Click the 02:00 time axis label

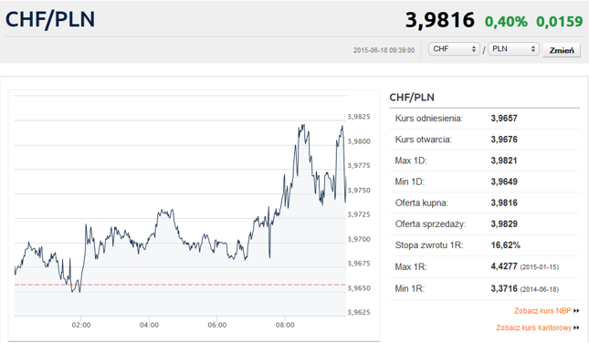coord(81,325)
